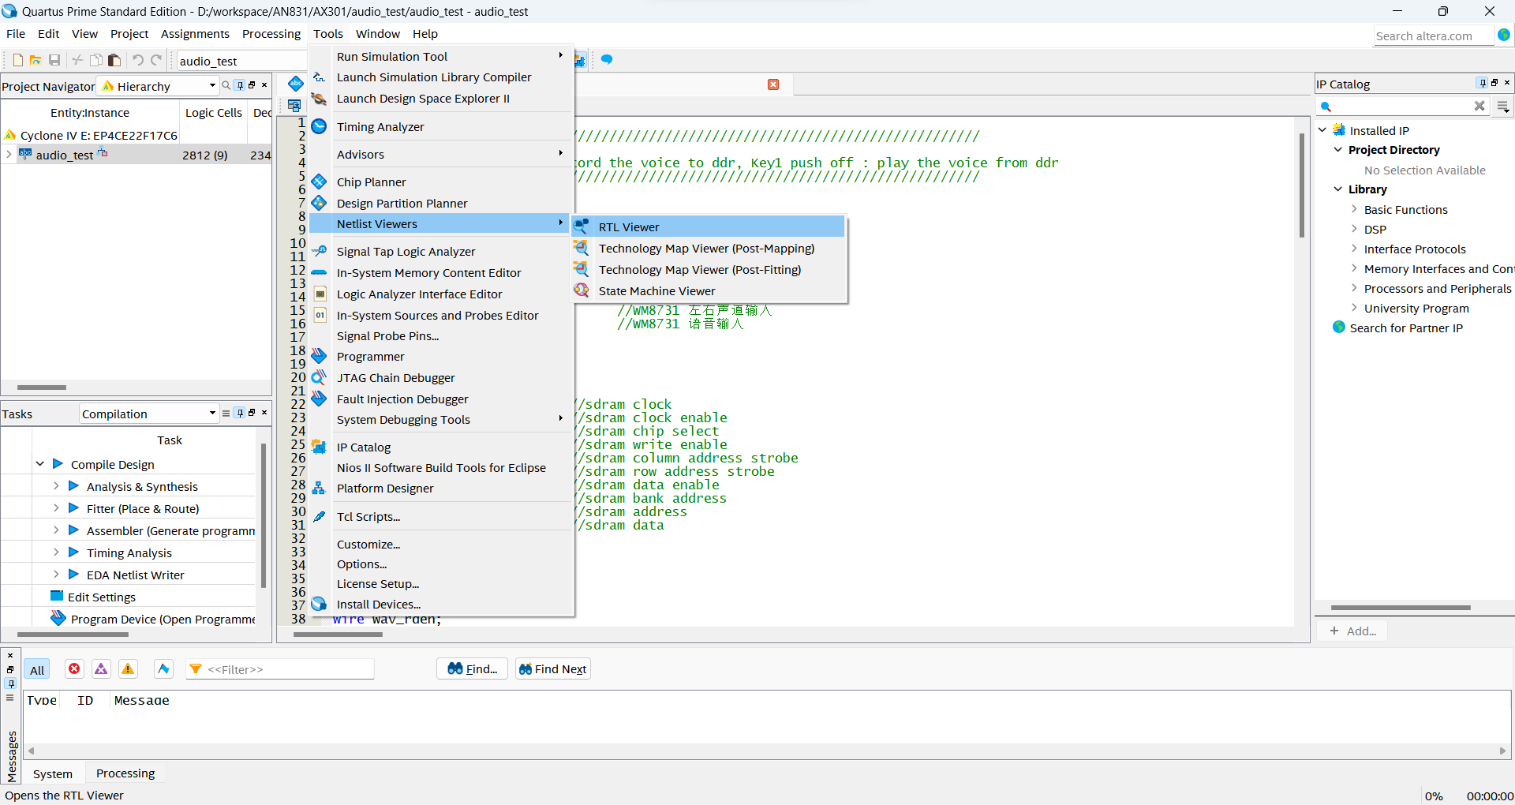This screenshot has width=1515, height=805.
Task: Open Technology Map Viewer (Post-Fitting)
Action: click(700, 269)
